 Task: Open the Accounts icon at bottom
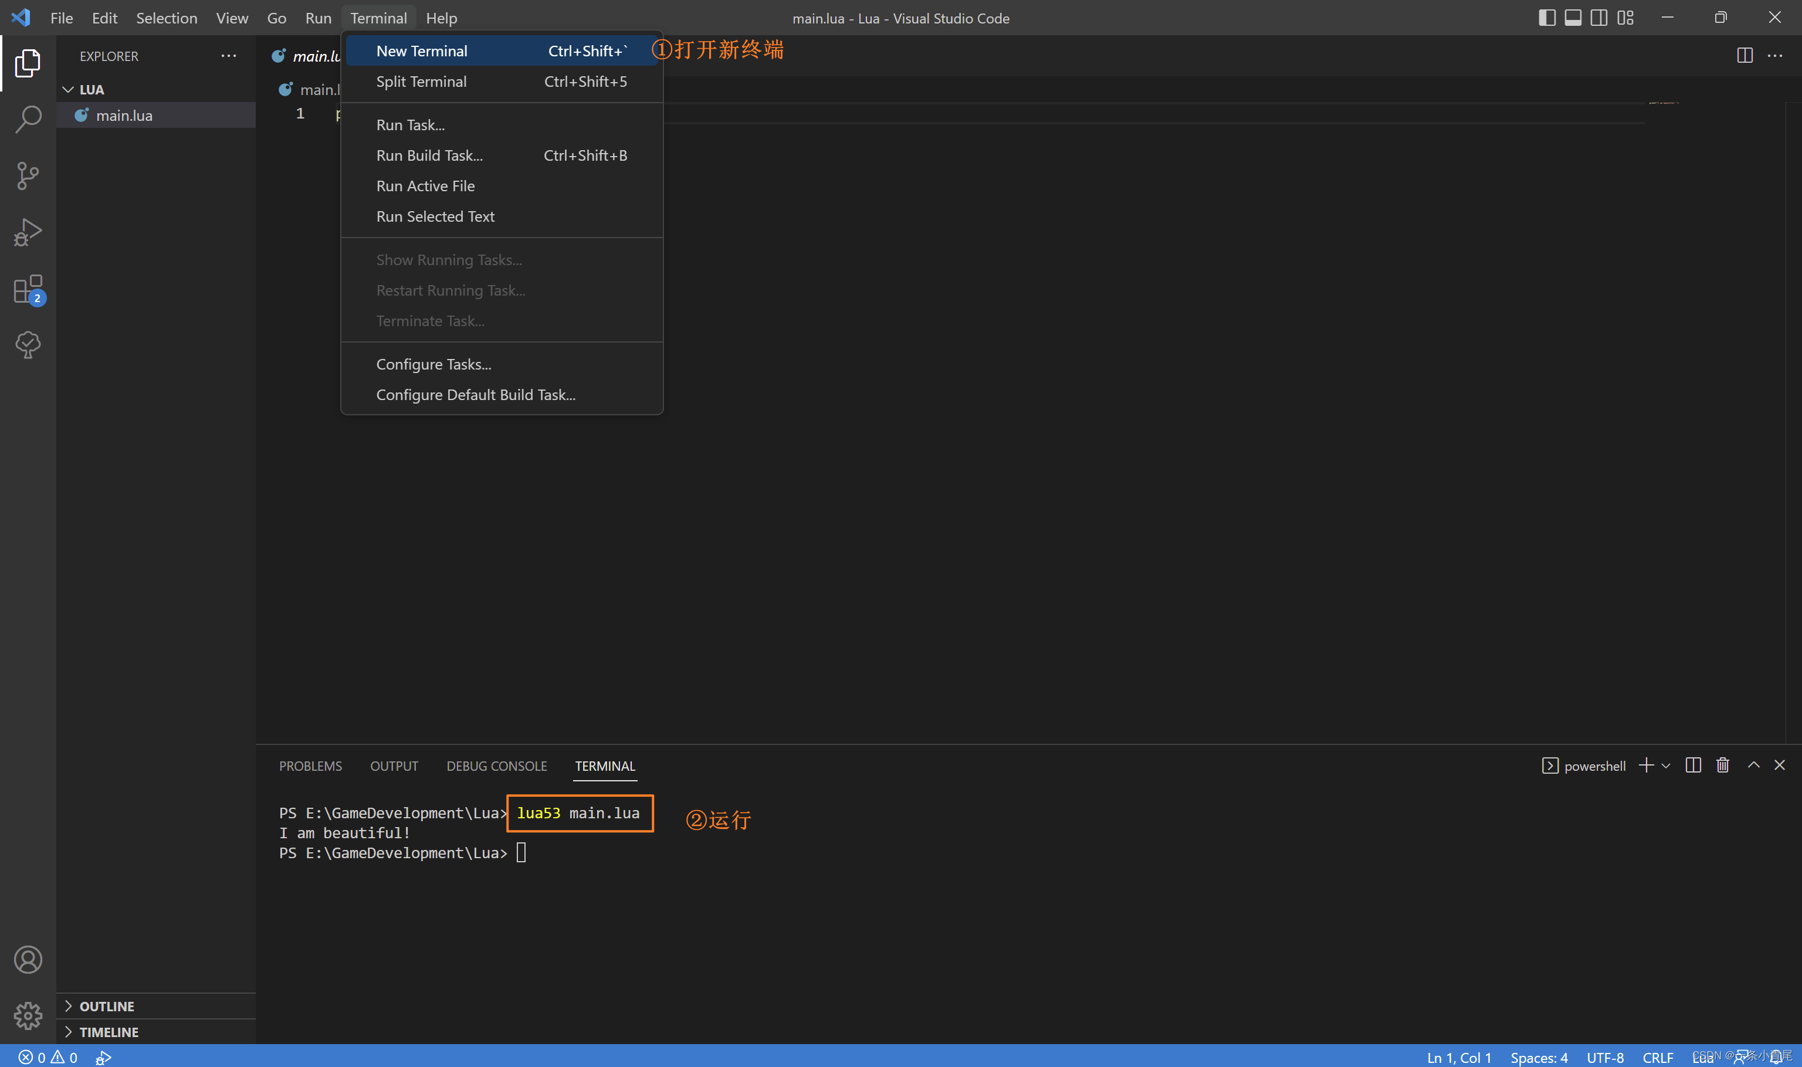pyautogui.click(x=28, y=959)
